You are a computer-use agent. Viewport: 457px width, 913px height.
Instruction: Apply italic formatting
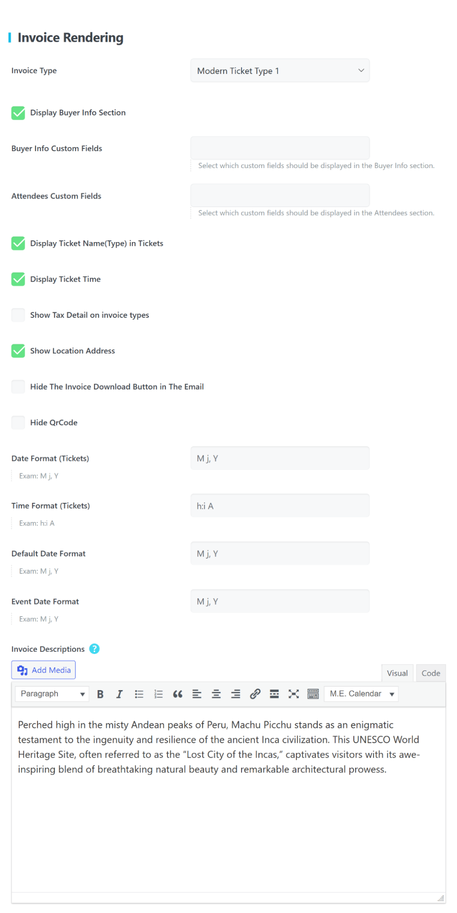click(120, 694)
